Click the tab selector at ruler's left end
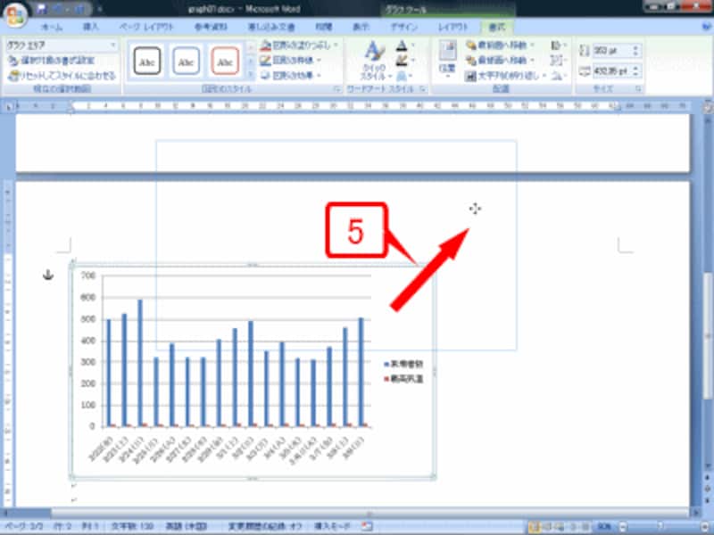 click(9, 107)
